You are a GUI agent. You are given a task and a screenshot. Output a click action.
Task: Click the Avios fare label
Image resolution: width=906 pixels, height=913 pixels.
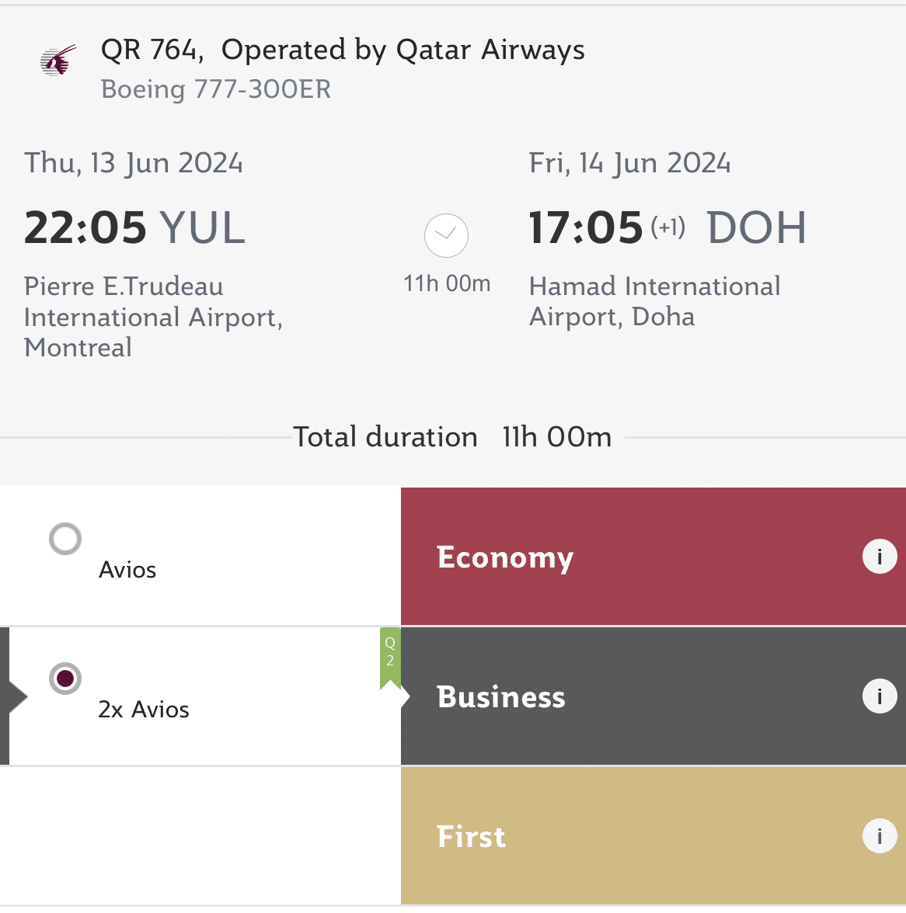pyautogui.click(x=127, y=570)
